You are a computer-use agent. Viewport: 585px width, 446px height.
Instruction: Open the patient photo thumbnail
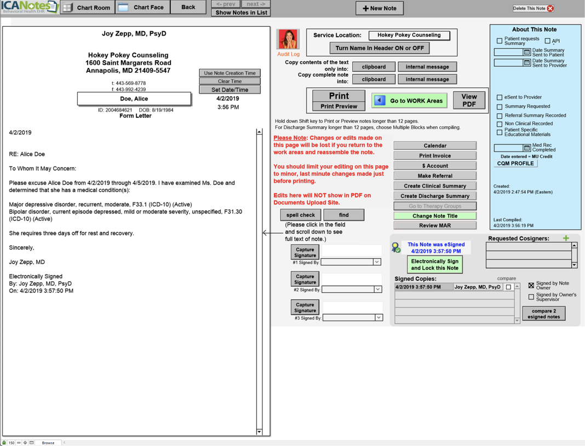point(288,39)
